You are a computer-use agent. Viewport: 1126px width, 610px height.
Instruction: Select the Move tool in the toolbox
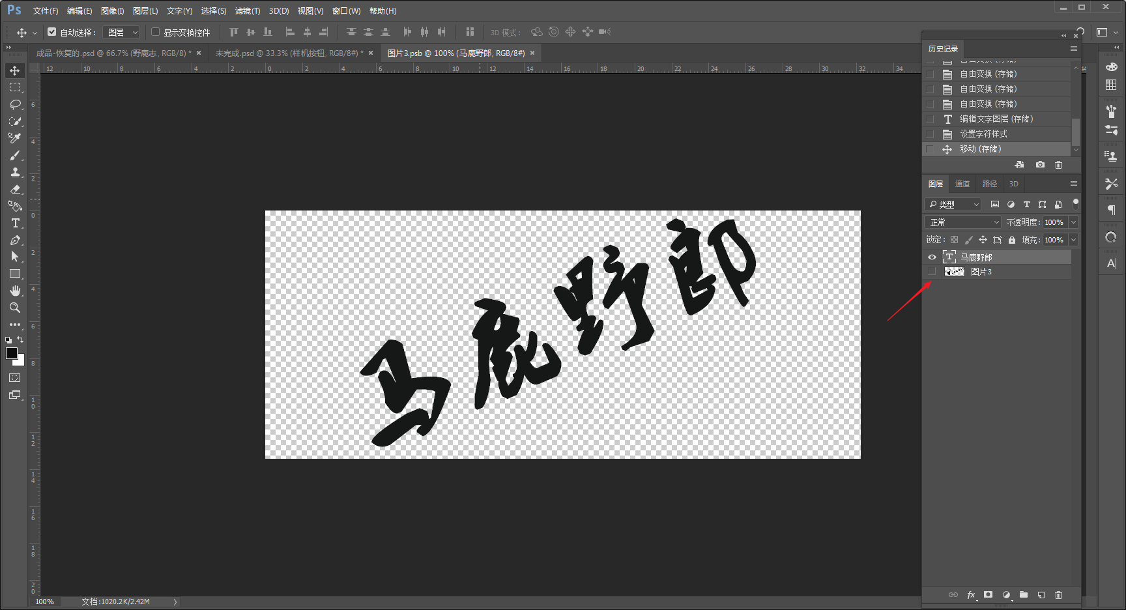click(15, 70)
